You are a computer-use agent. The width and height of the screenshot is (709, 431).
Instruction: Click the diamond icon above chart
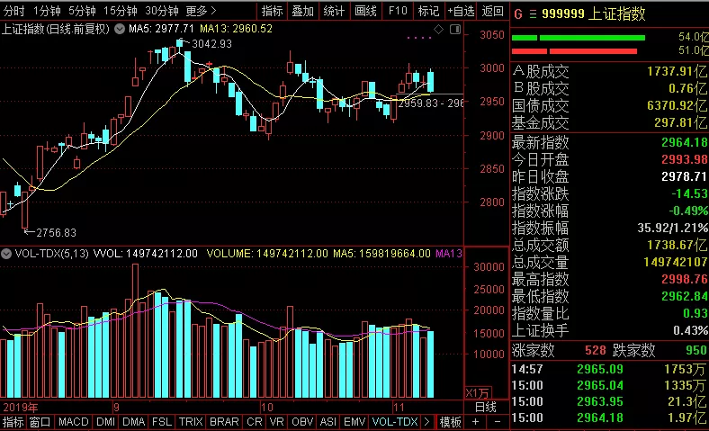438,30
